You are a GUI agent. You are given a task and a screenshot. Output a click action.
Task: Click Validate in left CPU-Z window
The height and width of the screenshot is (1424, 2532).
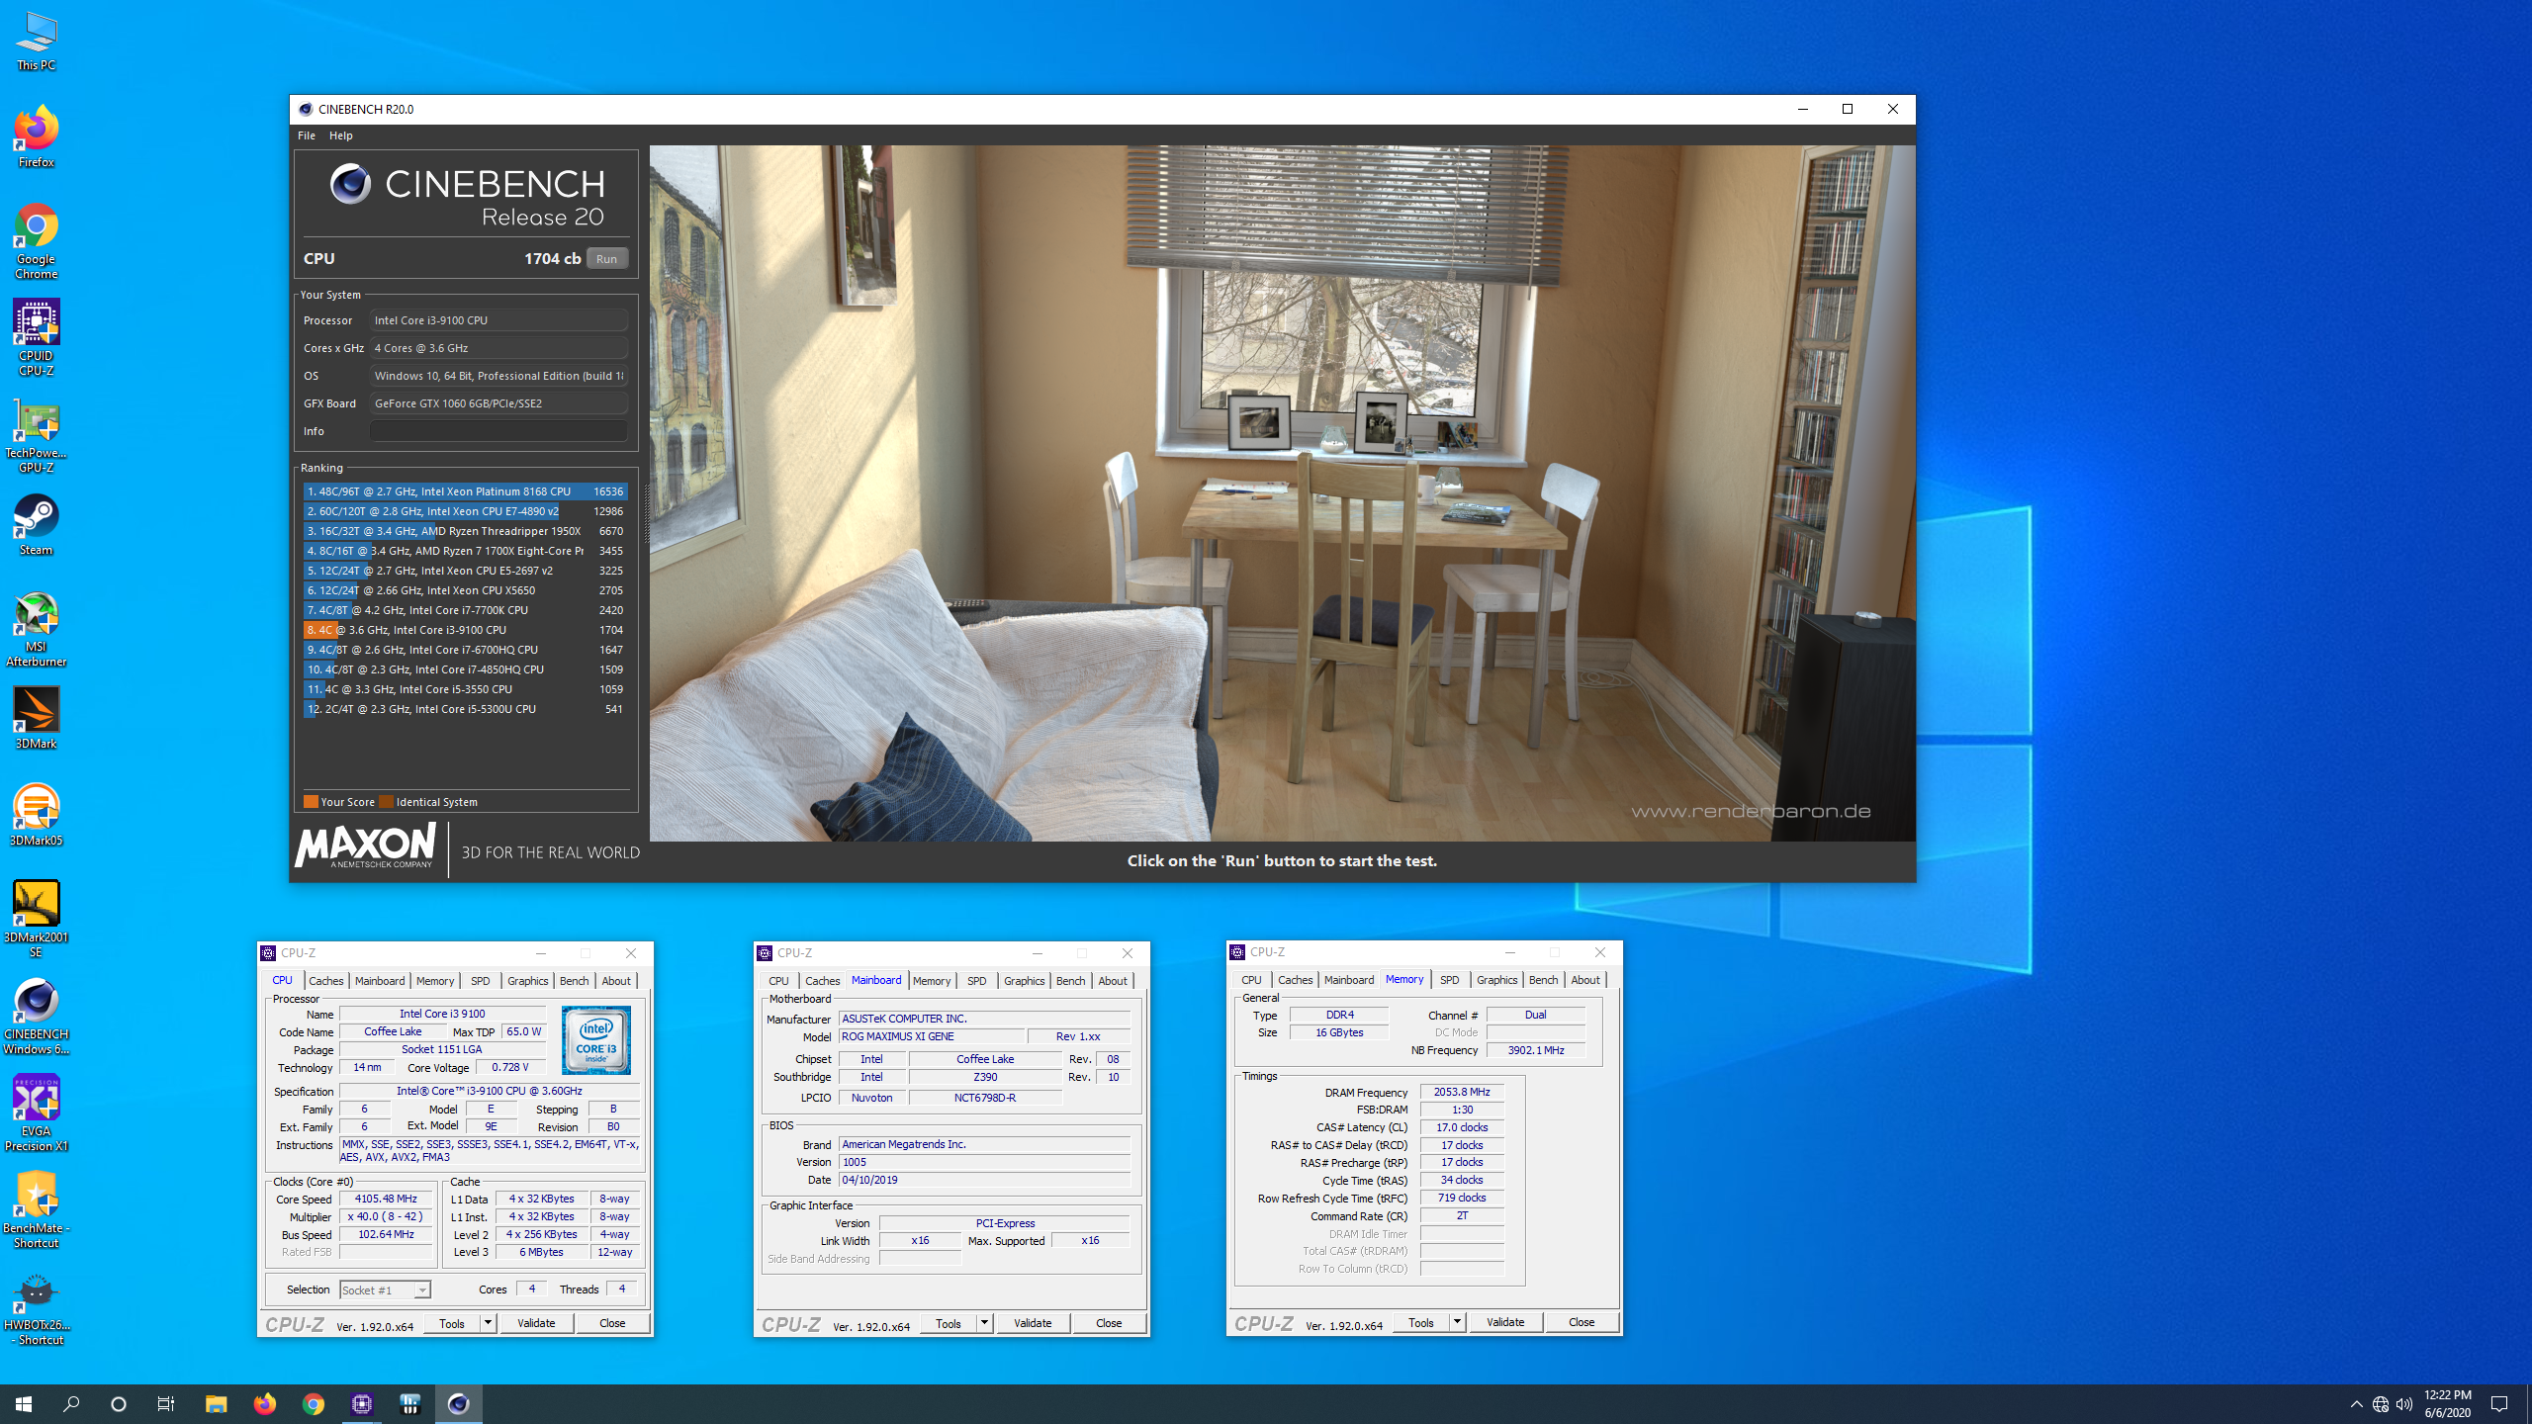(536, 1323)
